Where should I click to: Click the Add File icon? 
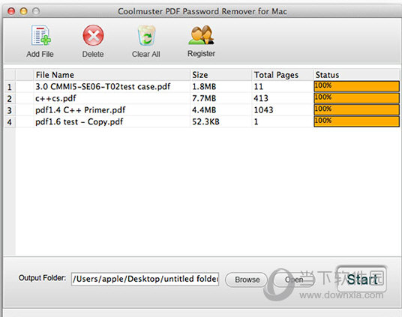41,36
